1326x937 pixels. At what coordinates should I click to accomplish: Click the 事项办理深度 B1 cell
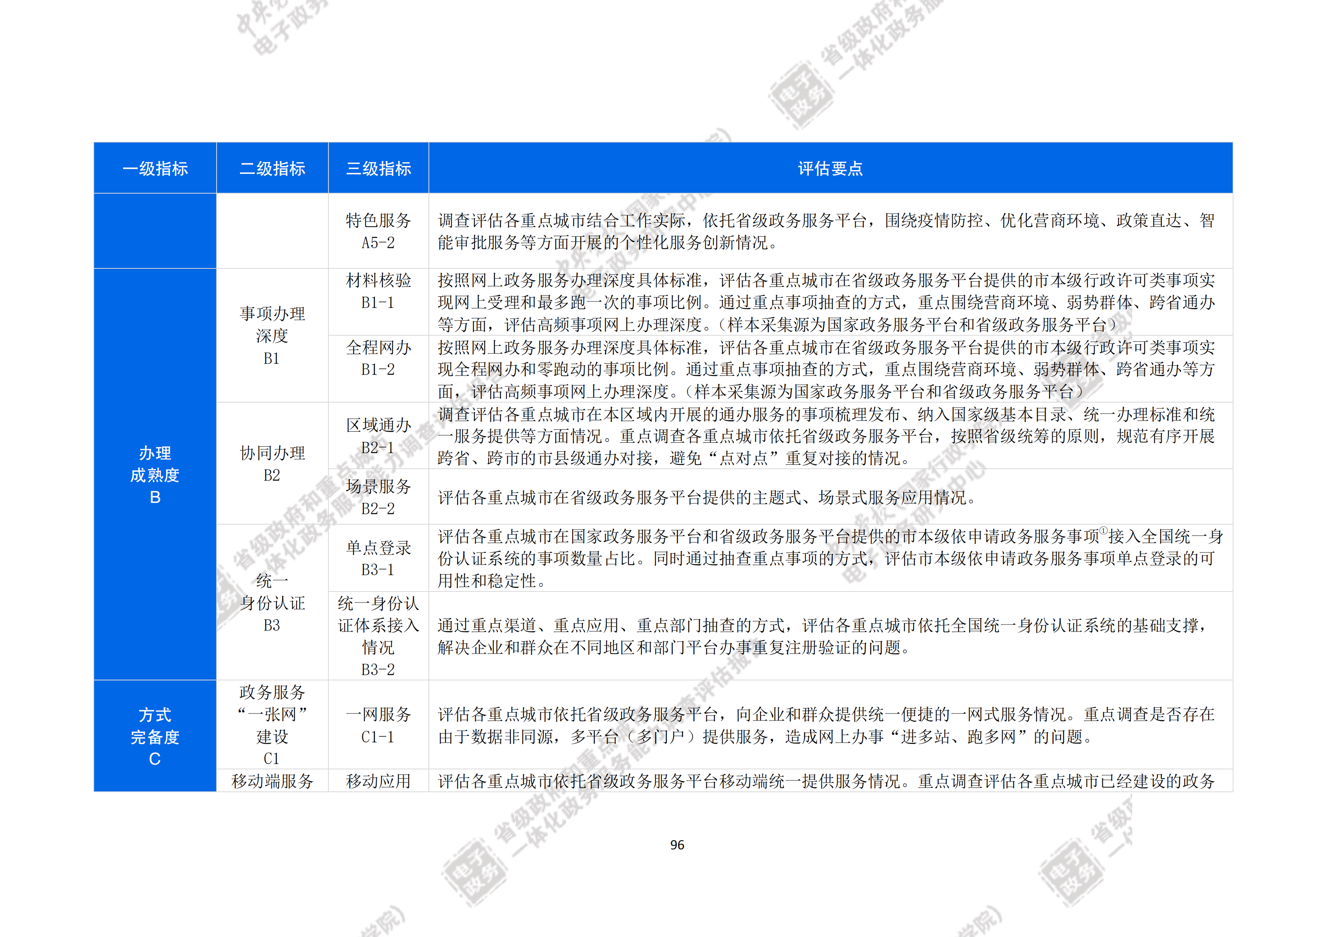(x=272, y=335)
